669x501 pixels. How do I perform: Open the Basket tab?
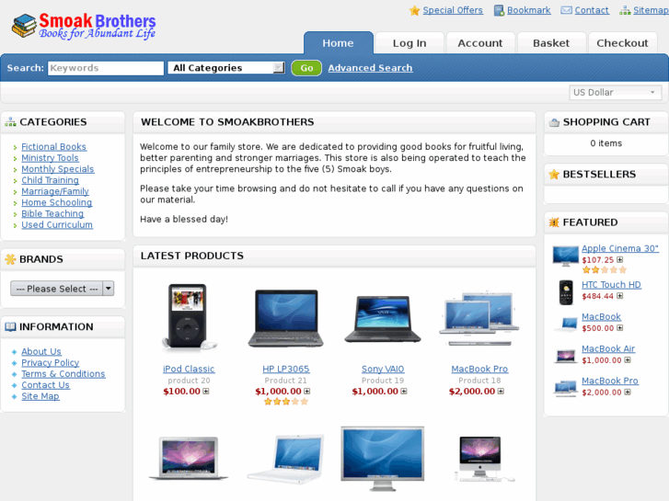tap(551, 43)
